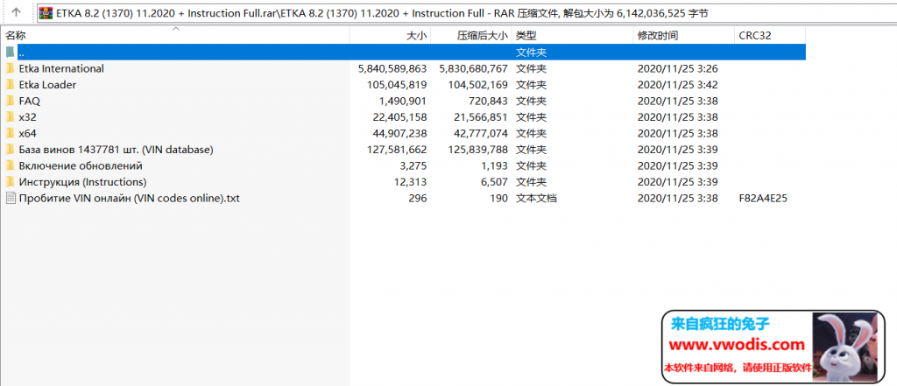897x386 pixels.
Task: Click size value 5,840,589,863
Action: point(392,68)
